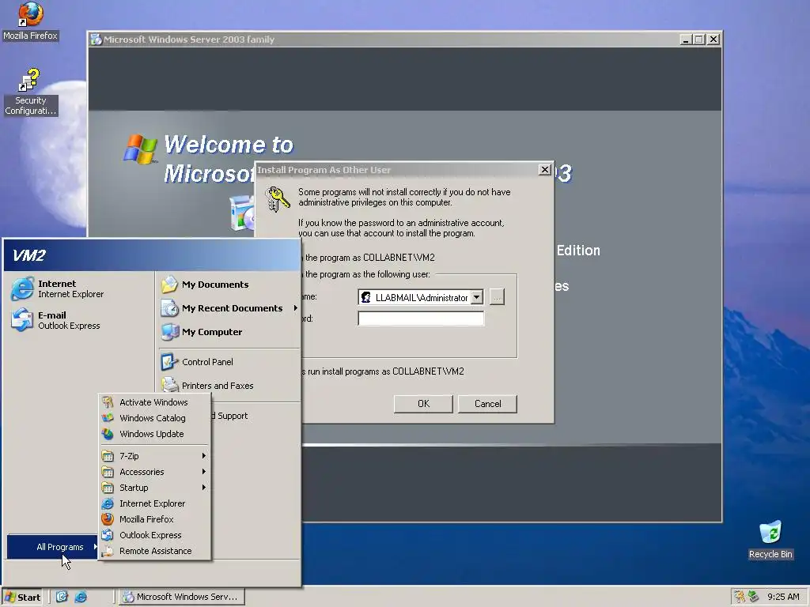Click the Windows flag logo in Welcome window
This screenshot has height=607, width=810.
(141, 149)
